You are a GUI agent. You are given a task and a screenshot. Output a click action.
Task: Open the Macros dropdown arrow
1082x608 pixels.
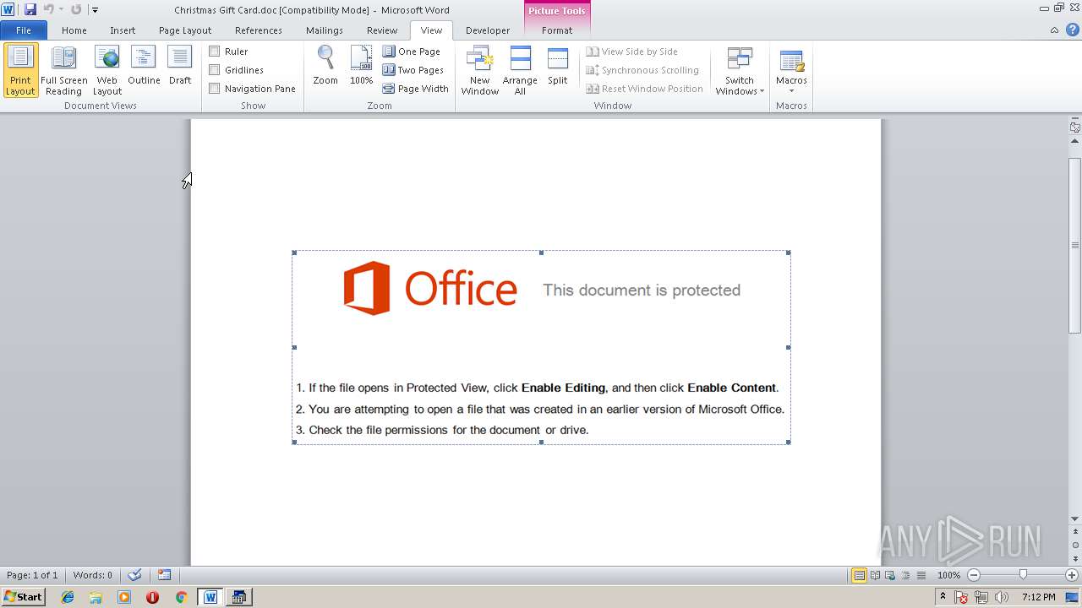791,91
